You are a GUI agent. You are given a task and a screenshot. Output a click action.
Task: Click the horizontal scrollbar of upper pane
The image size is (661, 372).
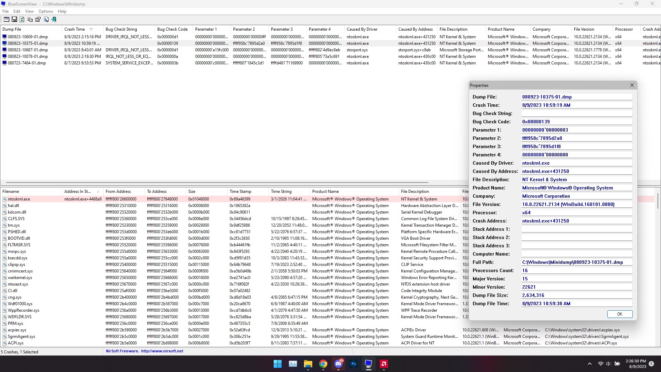[x=217, y=183]
